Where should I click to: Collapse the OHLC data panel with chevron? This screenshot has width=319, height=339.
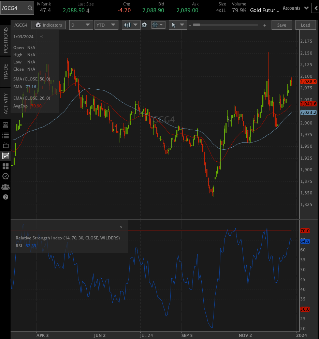(41, 36)
